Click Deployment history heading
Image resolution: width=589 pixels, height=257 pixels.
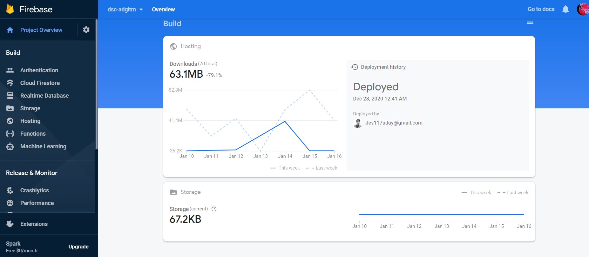[x=383, y=67]
